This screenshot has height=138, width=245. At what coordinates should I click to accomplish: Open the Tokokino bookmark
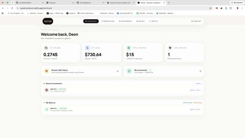click(36, 13)
